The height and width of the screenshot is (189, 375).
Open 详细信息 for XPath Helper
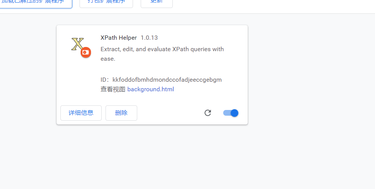tap(81, 113)
